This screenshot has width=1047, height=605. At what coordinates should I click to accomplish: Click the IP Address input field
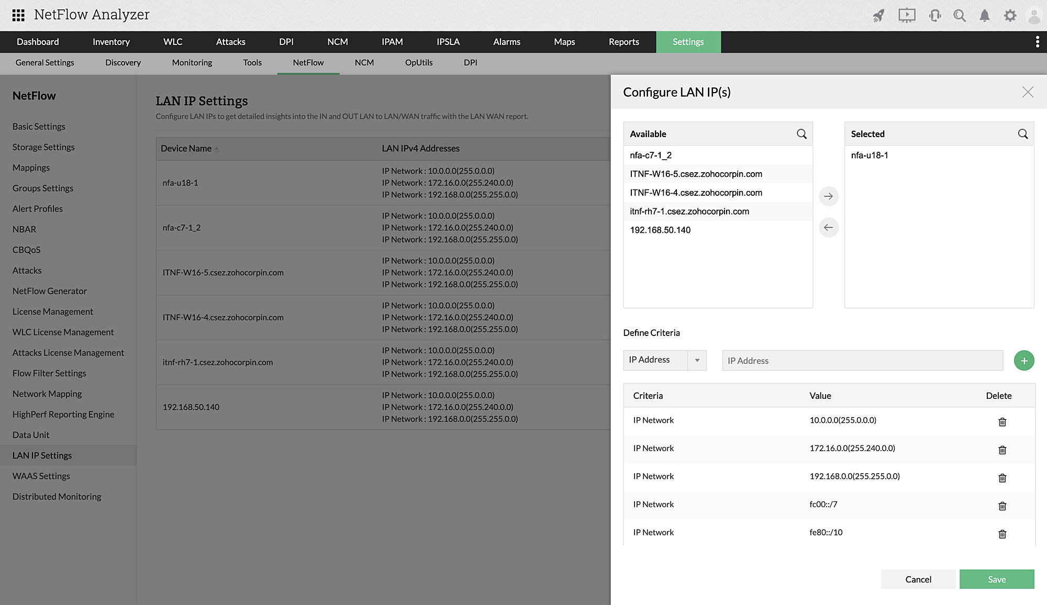(862, 360)
